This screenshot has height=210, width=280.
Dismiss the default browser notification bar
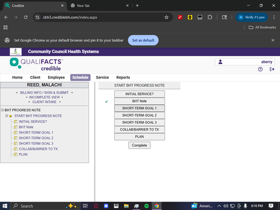[x=273, y=40]
